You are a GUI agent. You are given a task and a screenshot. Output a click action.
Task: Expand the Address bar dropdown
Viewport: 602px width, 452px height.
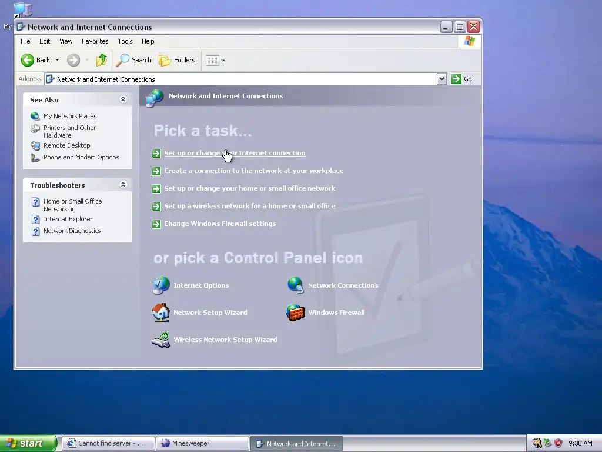tap(442, 79)
